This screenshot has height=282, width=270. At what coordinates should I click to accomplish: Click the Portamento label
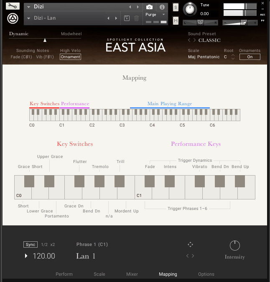pyautogui.click(x=57, y=216)
